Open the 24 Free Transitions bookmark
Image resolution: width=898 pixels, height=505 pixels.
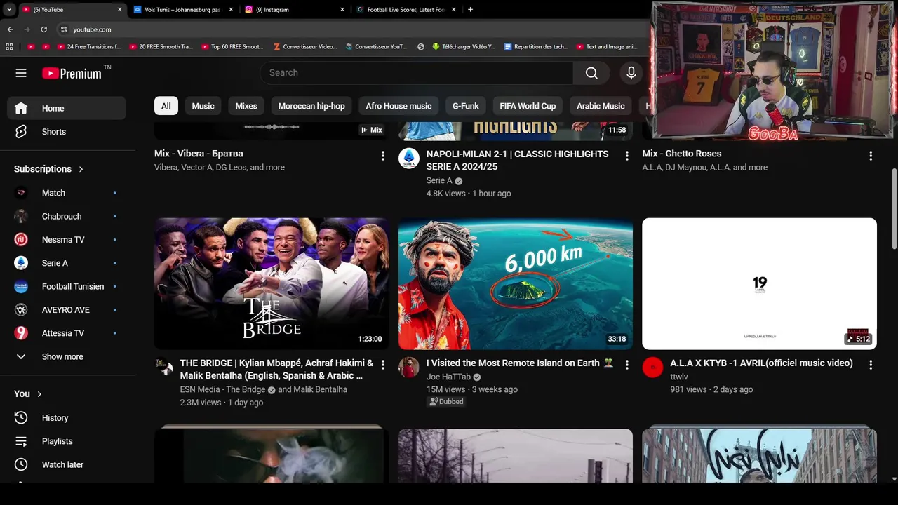(x=89, y=47)
